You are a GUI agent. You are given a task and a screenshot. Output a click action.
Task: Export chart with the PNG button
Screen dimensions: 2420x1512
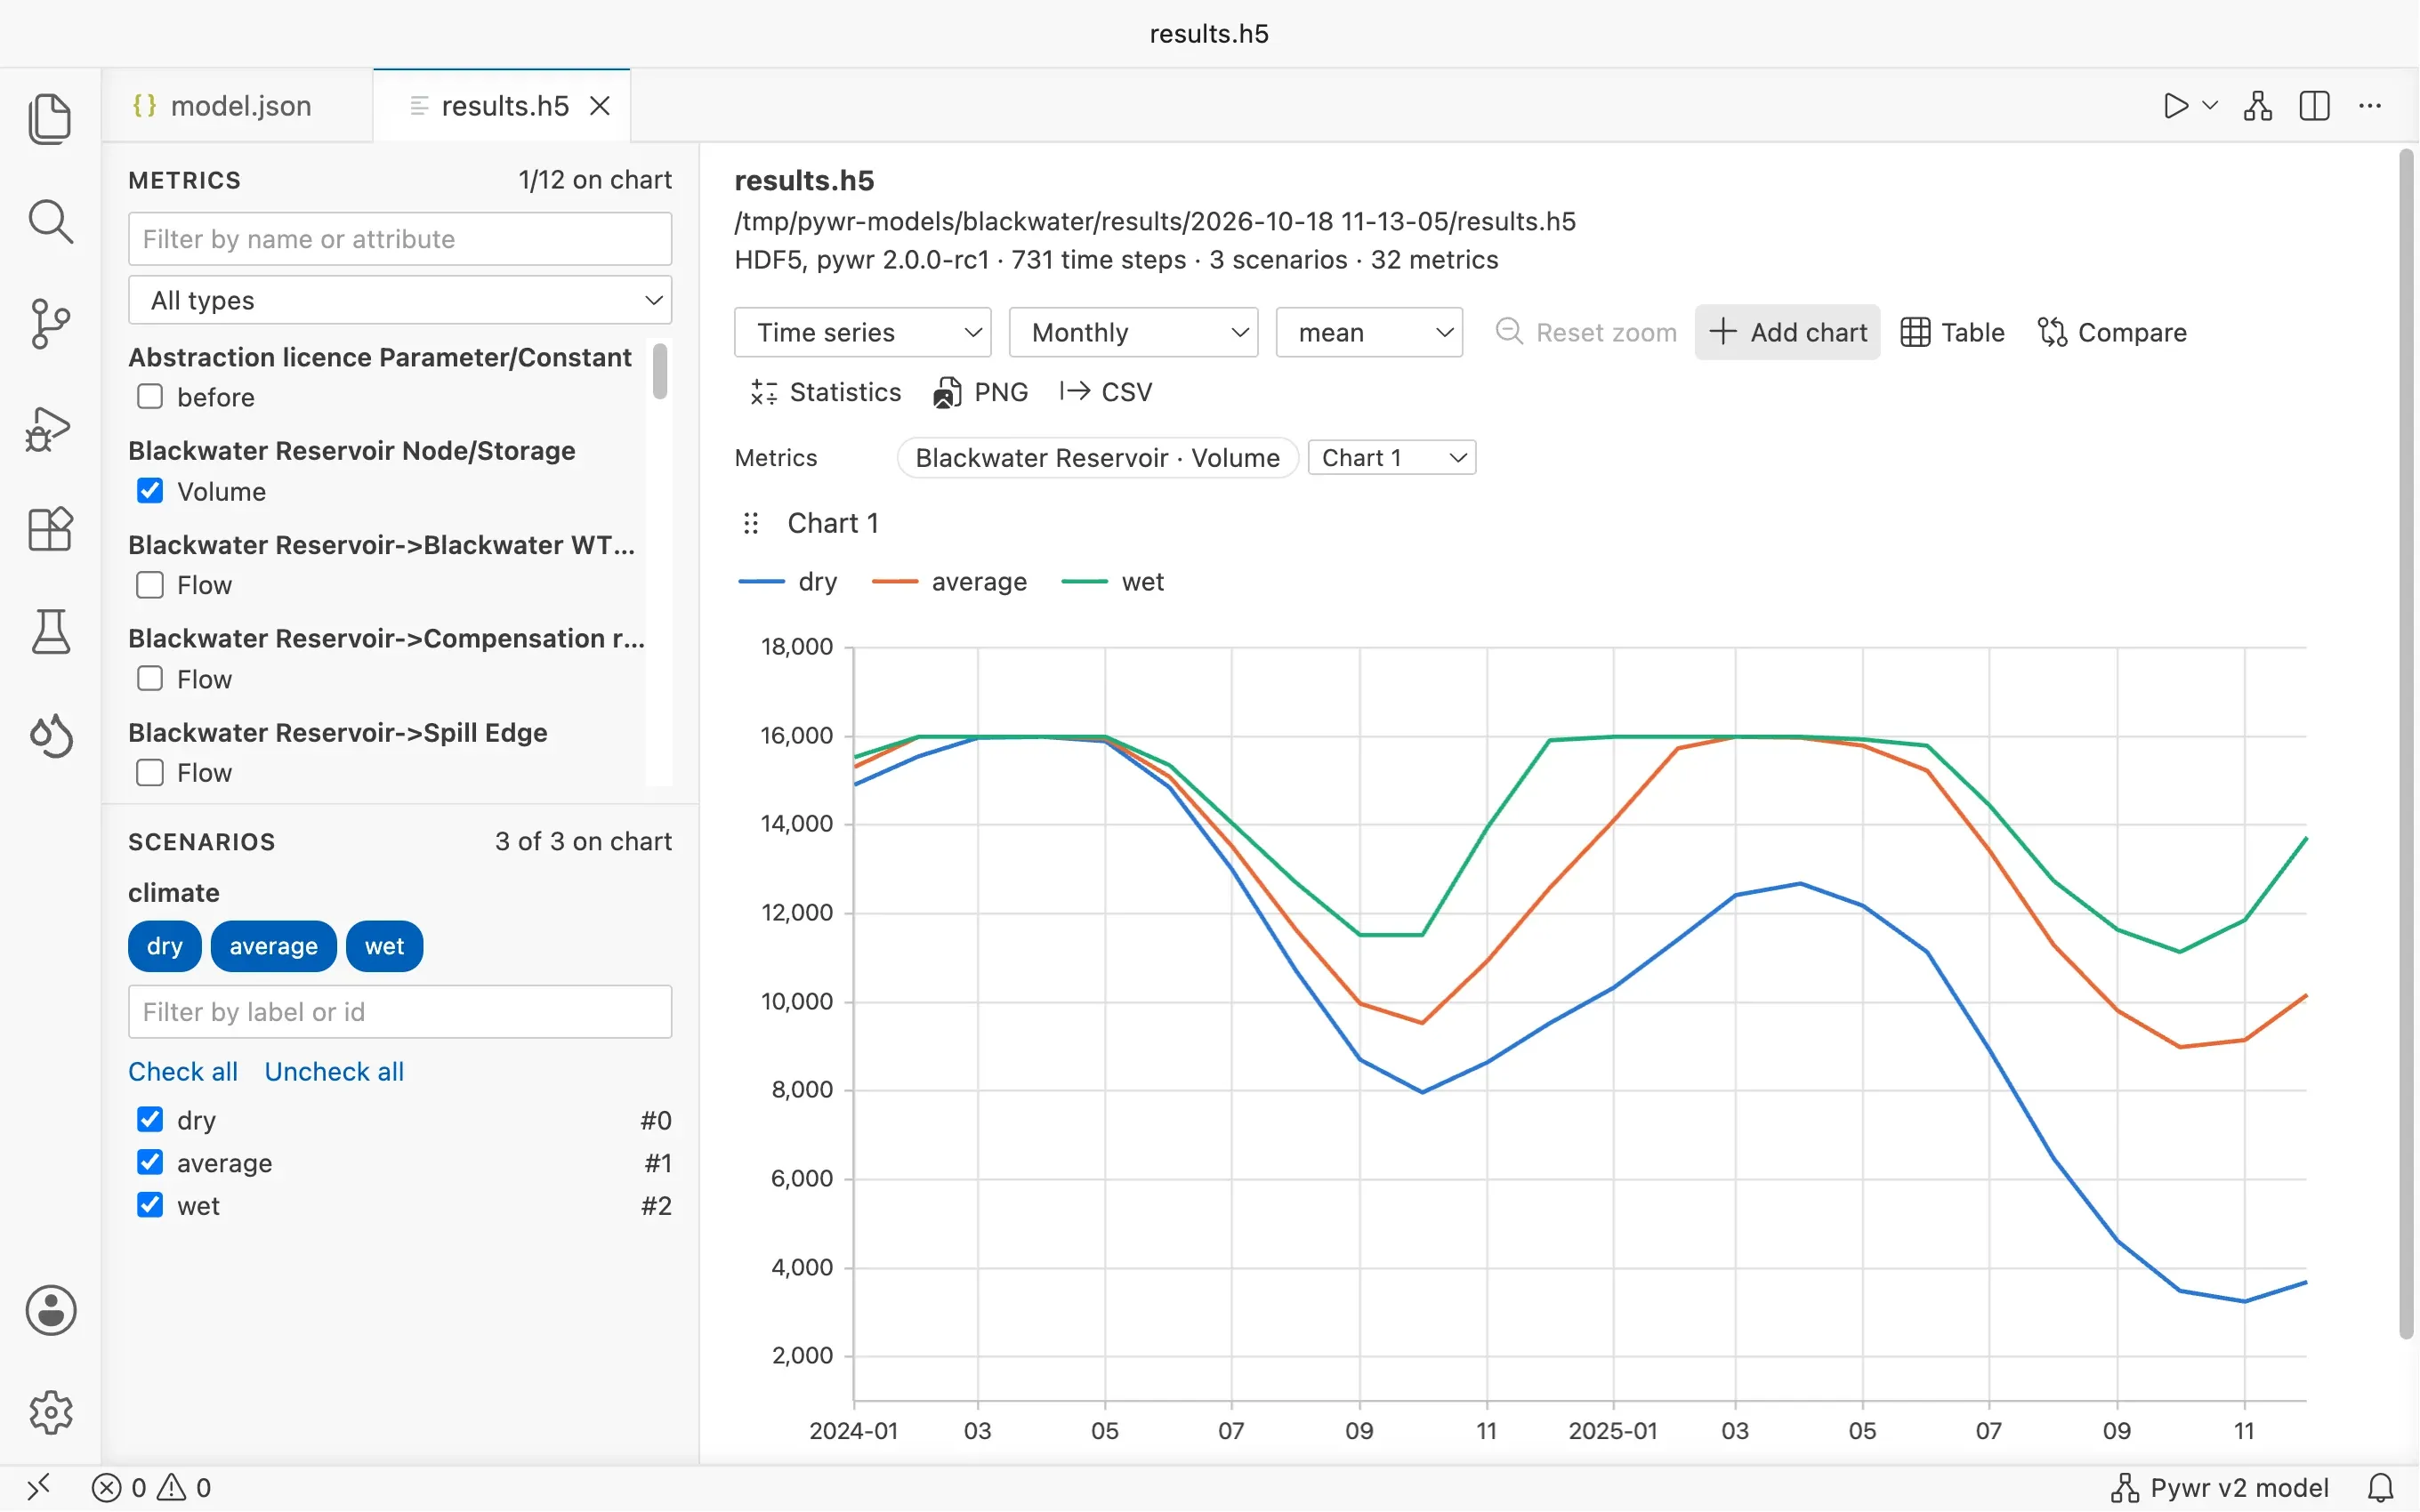pos(981,392)
